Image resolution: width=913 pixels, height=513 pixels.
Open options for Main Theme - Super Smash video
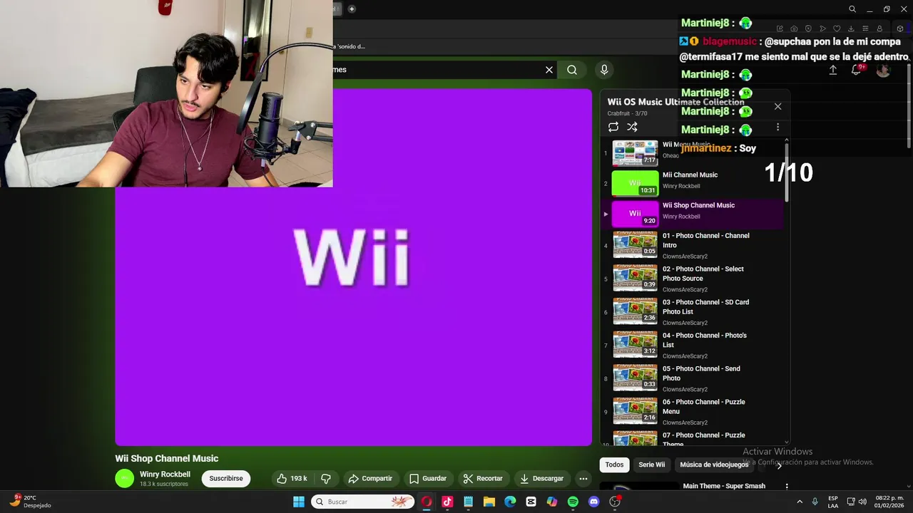[787, 487]
